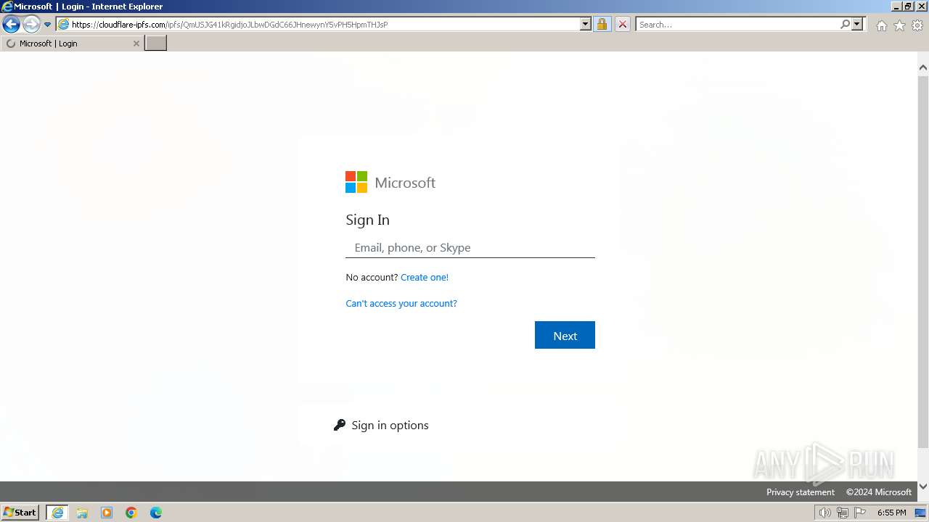The image size is (929, 522).
Task: Close the Microsoft | Login tab
Action: [136, 43]
